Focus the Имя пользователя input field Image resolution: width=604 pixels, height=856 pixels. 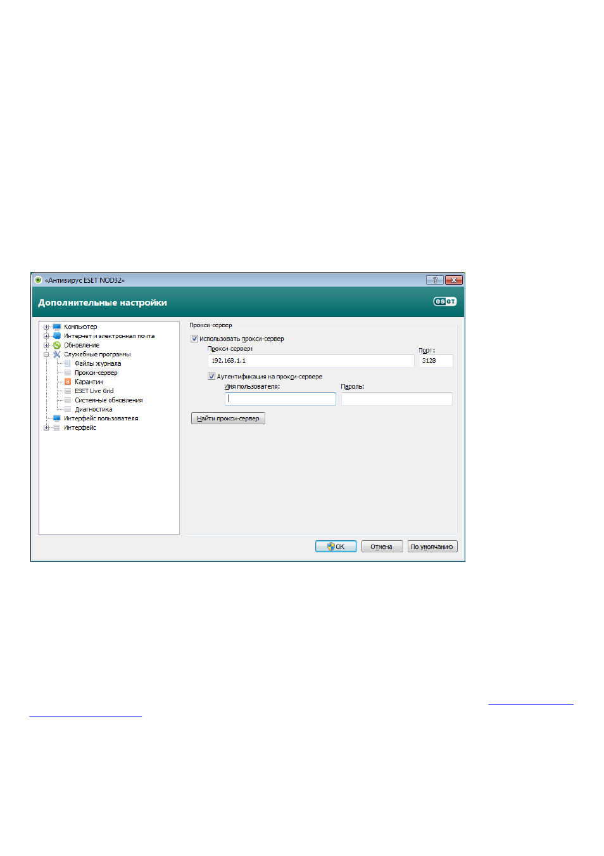tap(280, 399)
